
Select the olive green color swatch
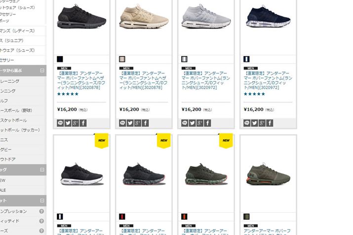(246, 217)
